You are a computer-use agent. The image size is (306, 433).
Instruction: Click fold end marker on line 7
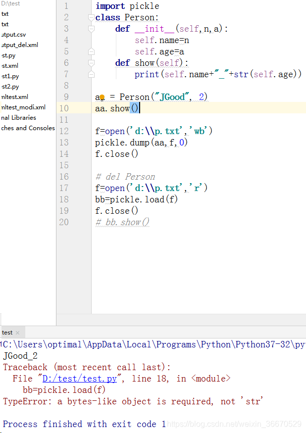point(91,74)
